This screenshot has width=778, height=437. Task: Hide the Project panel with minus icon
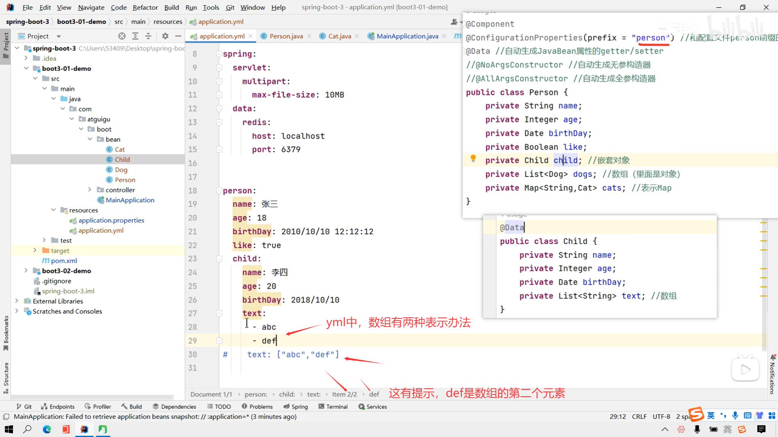(x=178, y=36)
